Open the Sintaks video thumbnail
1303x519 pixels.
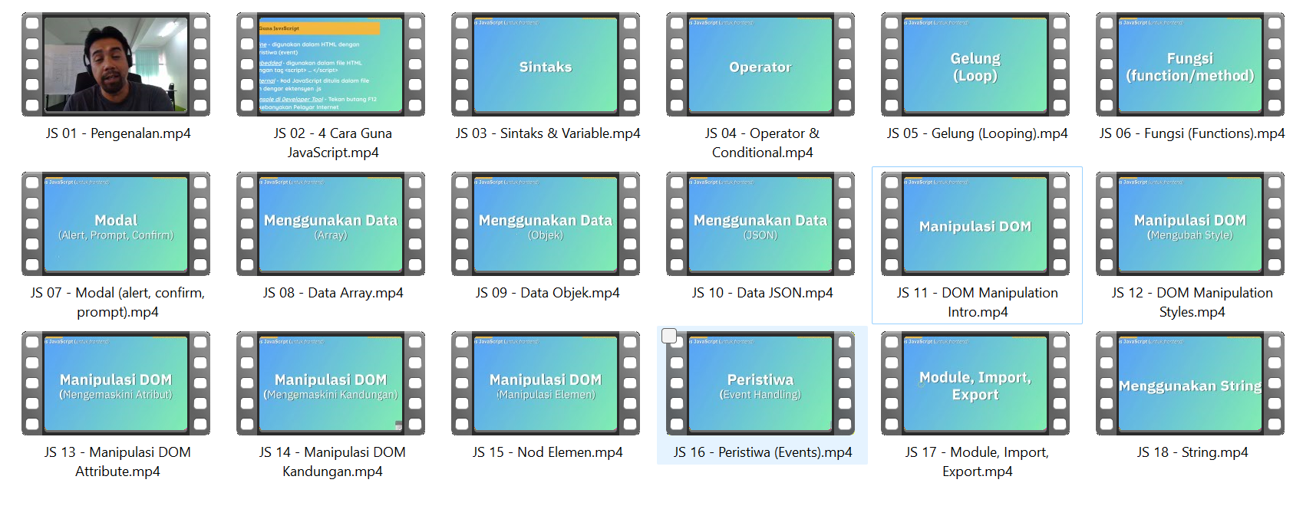(x=546, y=64)
